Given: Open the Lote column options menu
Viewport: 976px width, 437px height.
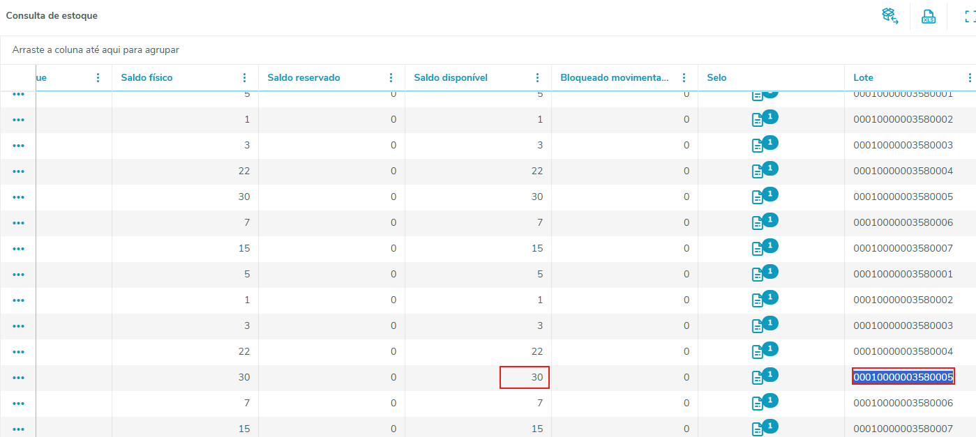Looking at the screenshot, I should point(970,78).
